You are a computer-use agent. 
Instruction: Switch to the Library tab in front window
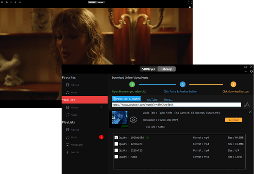tap(166, 69)
